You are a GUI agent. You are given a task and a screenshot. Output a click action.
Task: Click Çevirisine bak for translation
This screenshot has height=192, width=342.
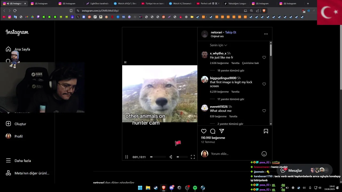point(250,63)
